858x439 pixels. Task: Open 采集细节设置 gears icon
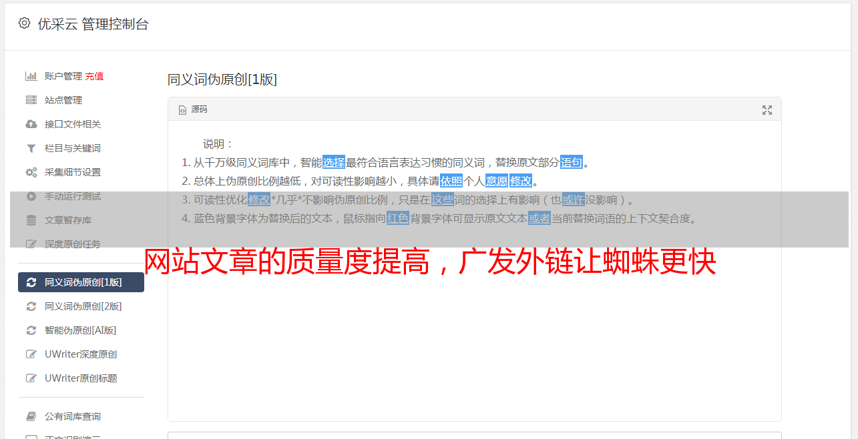click(x=31, y=172)
